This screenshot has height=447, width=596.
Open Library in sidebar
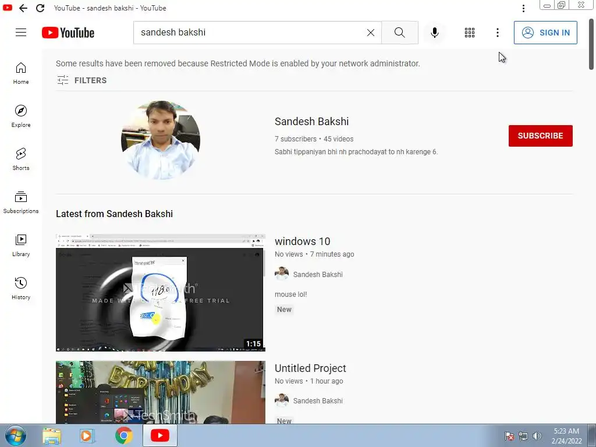[x=21, y=246]
